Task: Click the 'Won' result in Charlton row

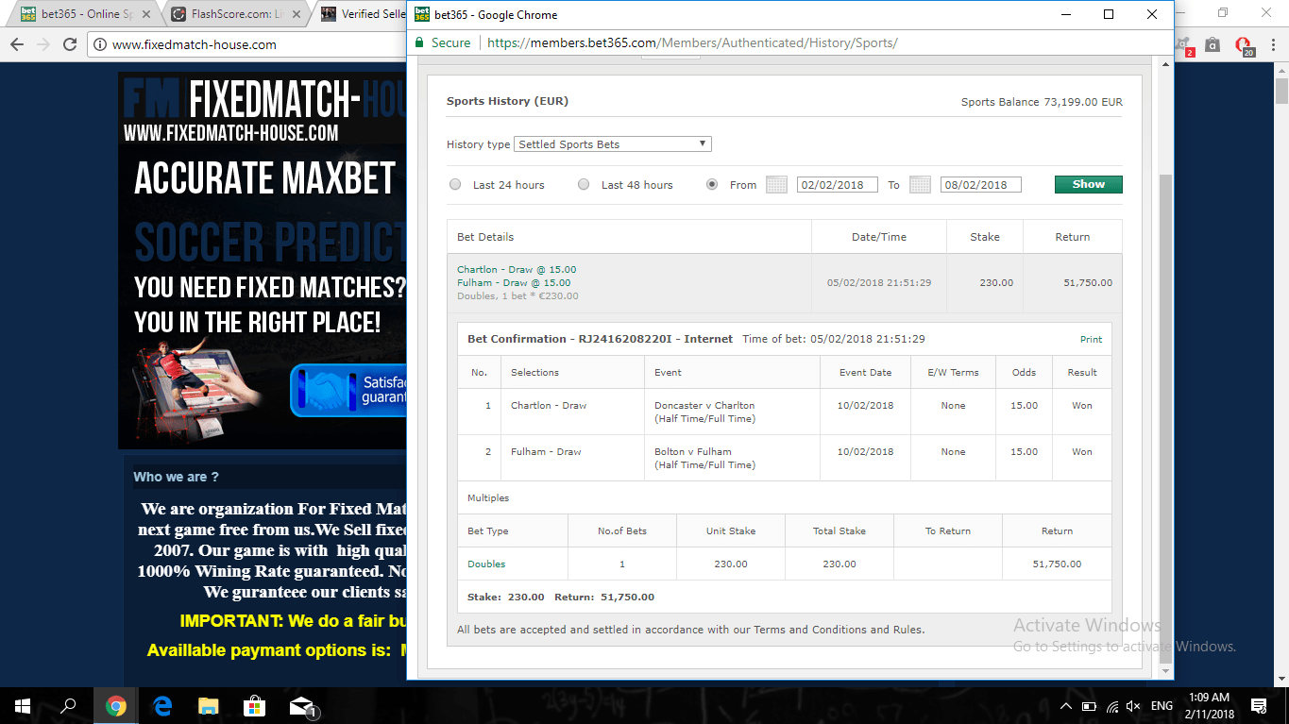Action: (1082, 405)
